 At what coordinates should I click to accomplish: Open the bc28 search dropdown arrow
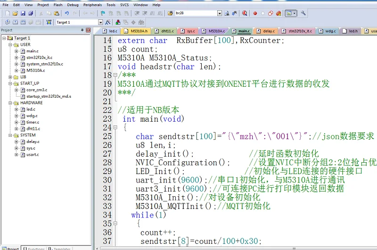click(220, 13)
